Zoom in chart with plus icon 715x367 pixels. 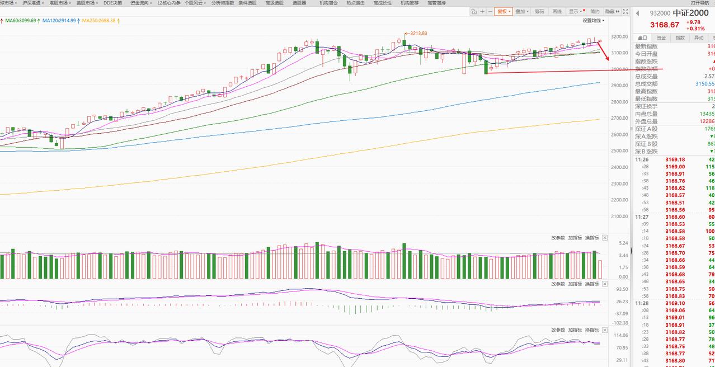[482, 11]
